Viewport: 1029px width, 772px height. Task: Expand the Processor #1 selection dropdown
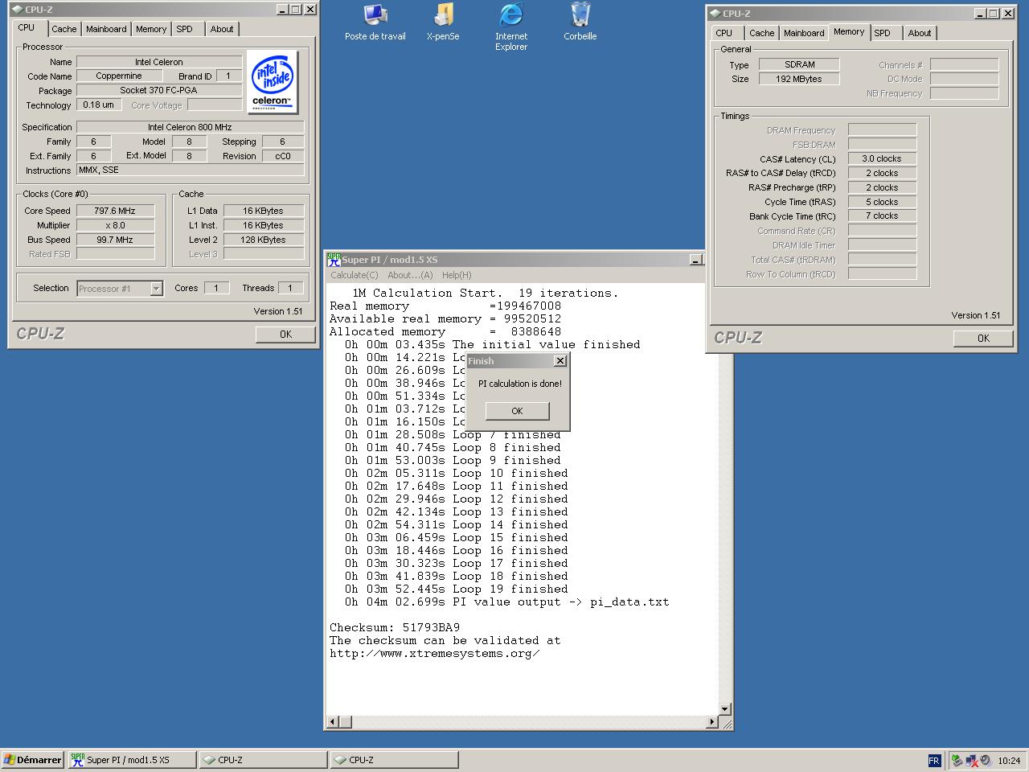[x=156, y=289]
